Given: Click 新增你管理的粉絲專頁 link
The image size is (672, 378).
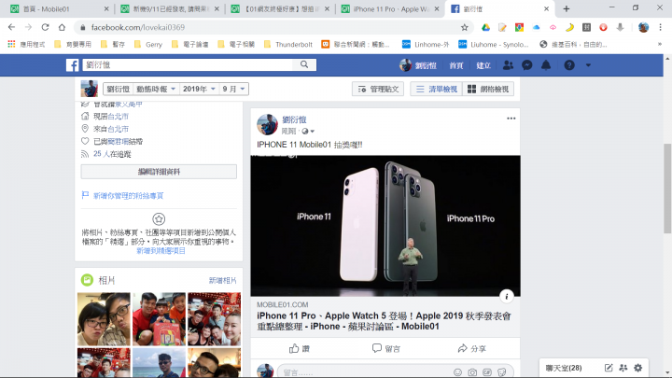Looking at the screenshot, I should click(x=128, y=195).
